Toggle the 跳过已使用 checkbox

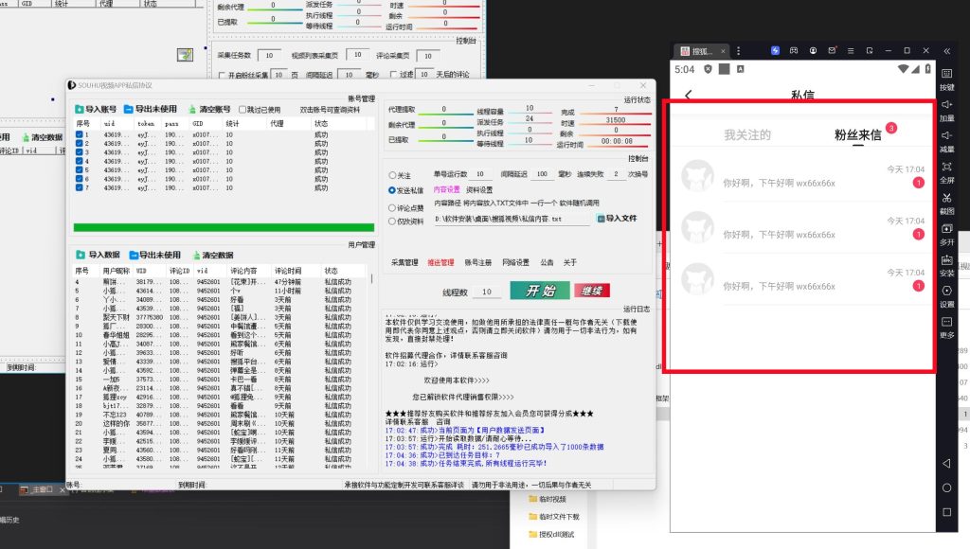243,110
